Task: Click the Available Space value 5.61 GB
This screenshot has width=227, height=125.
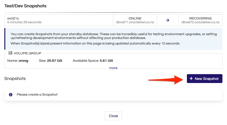Action: pos(106,61)
